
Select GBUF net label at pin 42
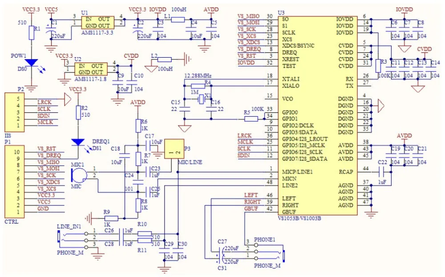251,209
